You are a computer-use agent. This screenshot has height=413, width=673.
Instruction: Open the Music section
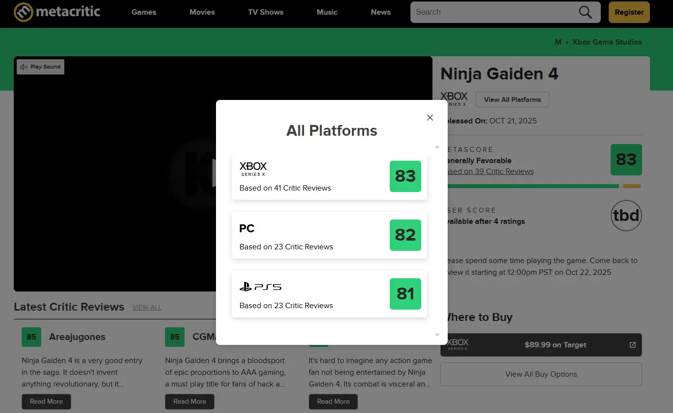327,12
